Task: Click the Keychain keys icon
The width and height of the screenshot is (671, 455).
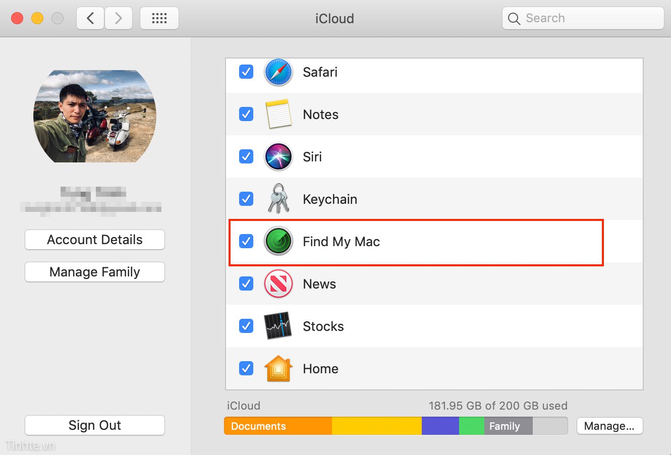Action: (278, 199)
